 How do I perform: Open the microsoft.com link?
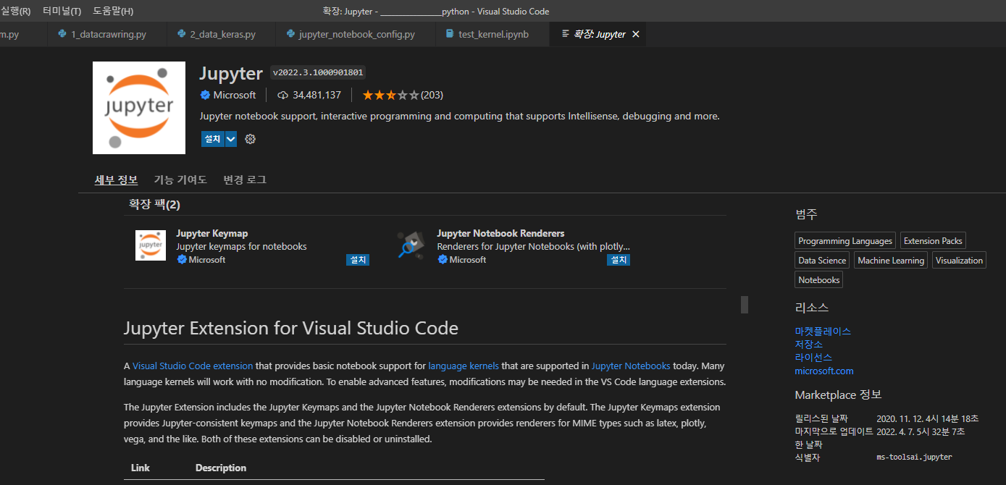pyautogui.click(x=824, y=371)
